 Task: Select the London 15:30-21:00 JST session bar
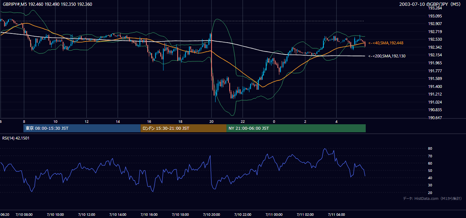click(x=184, y=128)
